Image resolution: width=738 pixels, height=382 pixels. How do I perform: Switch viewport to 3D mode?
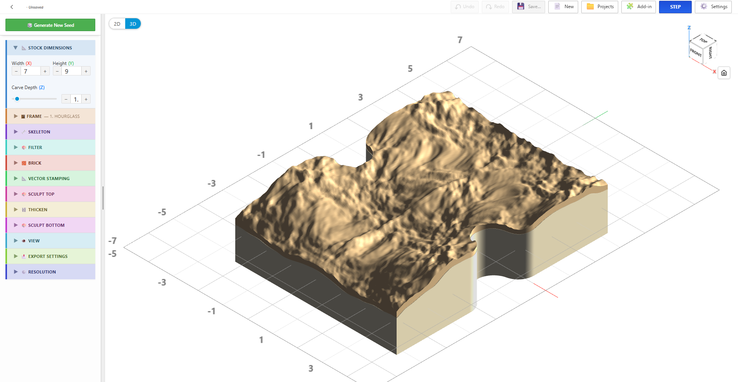point(133,24)
